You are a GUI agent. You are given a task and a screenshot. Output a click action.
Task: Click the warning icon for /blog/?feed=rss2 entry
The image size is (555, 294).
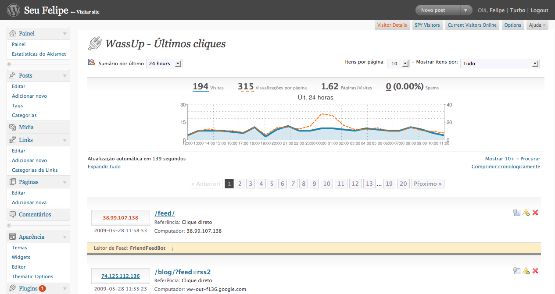coord(526,271)
